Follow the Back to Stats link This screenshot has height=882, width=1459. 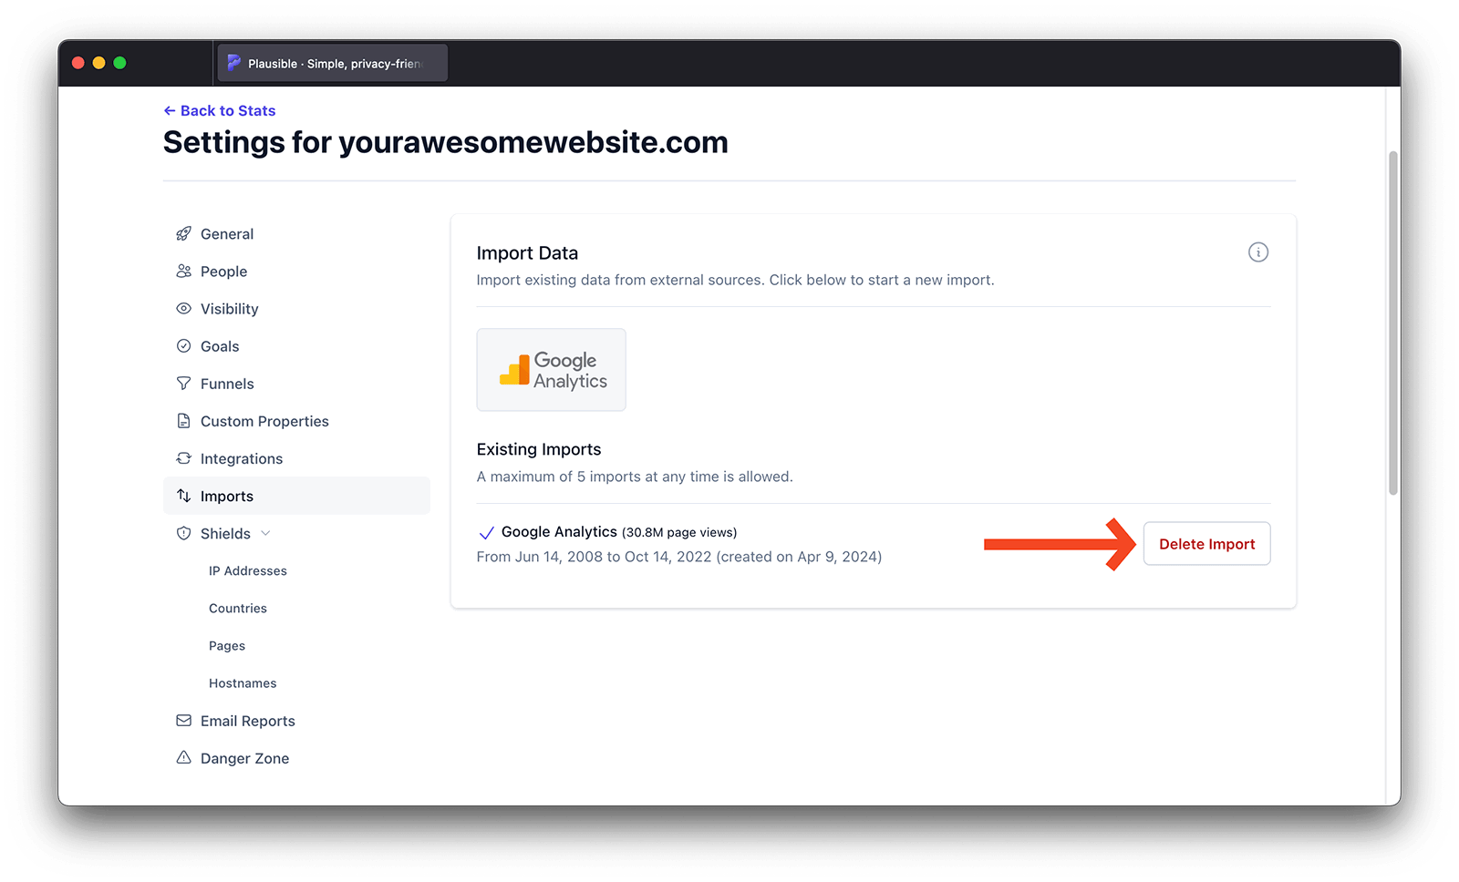coord(219,110)
